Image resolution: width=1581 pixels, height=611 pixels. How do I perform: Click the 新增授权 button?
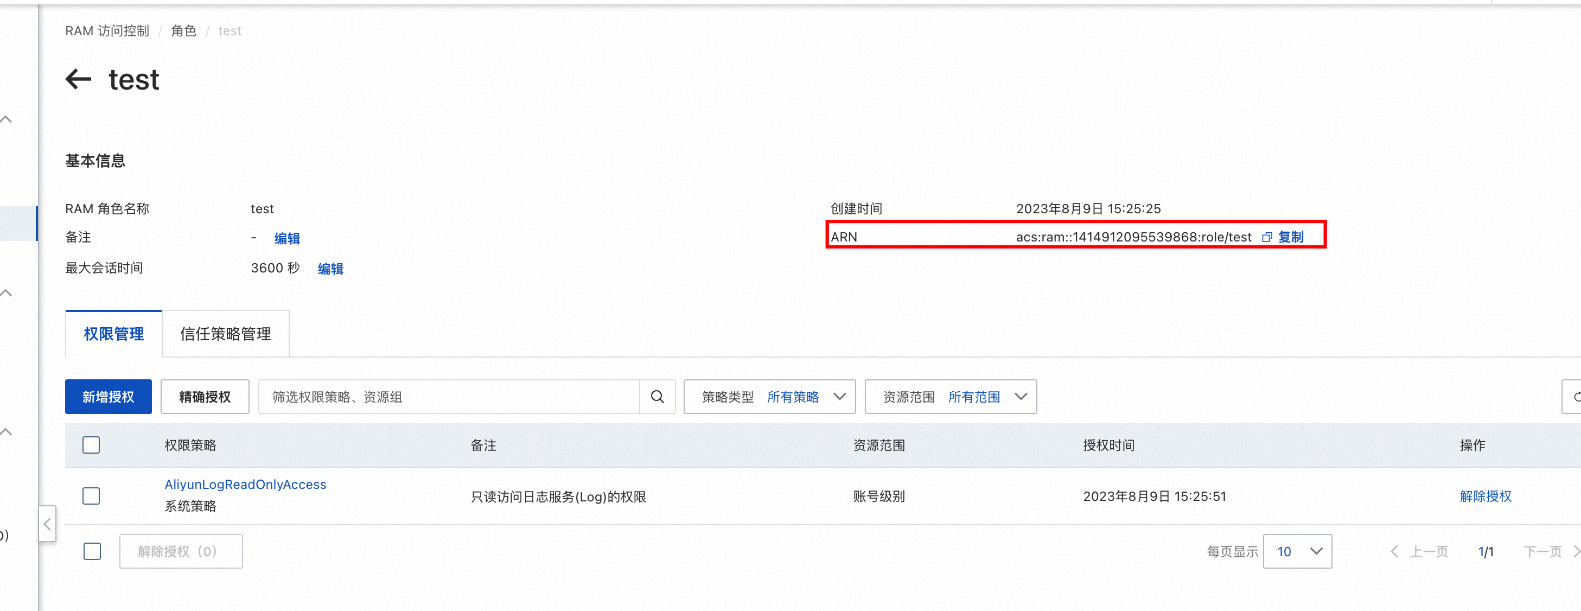pyautogui.click(x=108, y=397)
